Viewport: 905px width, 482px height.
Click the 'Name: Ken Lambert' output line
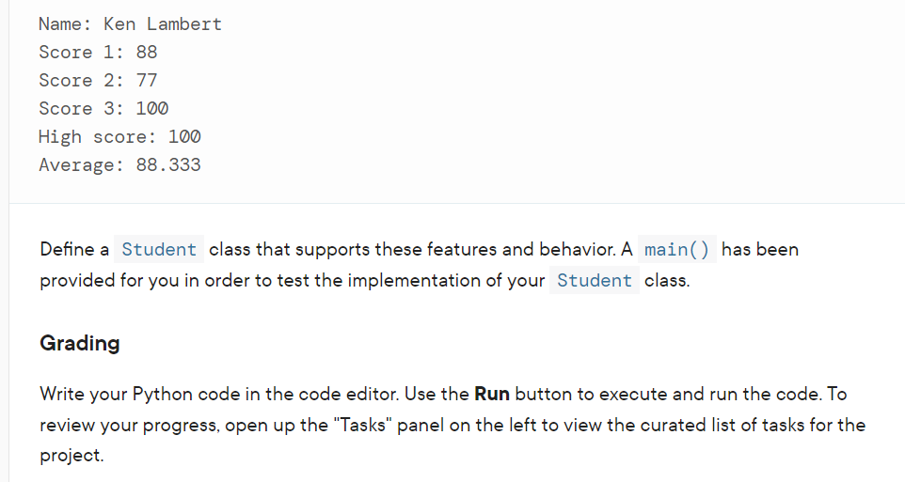130,24
